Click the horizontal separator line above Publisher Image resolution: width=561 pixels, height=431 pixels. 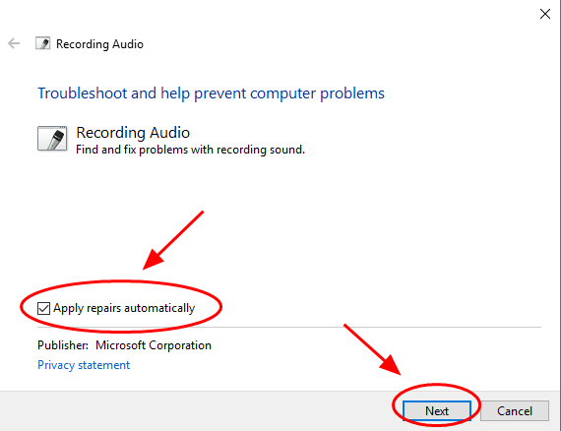(289, 327)
